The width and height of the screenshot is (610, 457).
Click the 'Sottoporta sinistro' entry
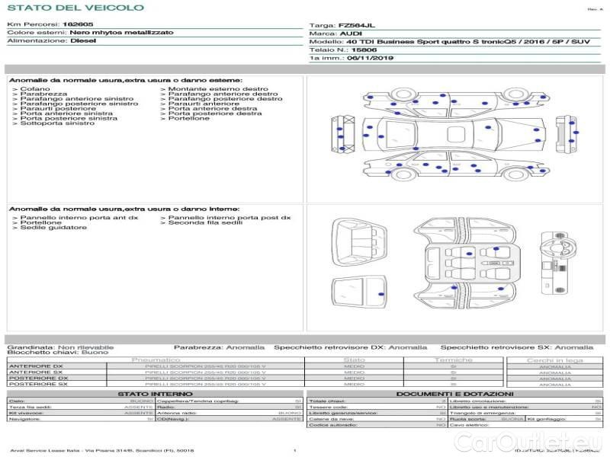[x=57, y=123]
